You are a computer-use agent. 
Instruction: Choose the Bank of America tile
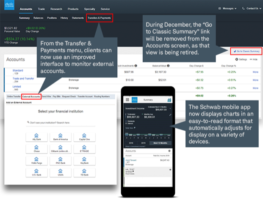61,137
